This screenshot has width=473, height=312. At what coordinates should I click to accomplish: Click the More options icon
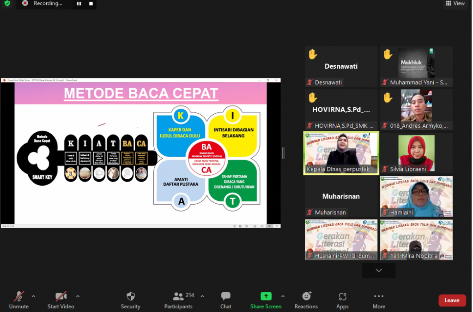tap(379, 296)
